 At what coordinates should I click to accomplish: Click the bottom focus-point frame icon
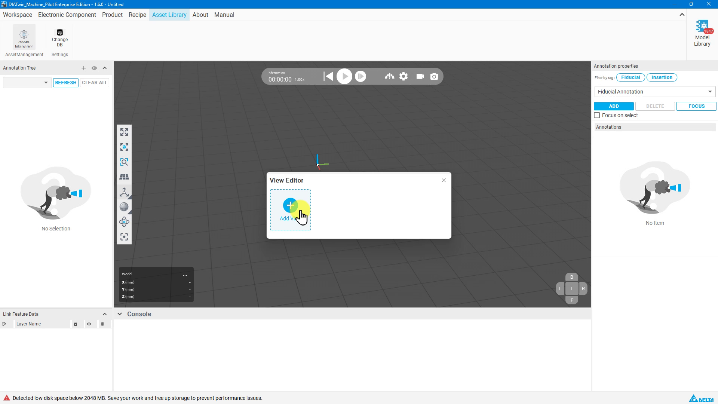tap(124, 237)
